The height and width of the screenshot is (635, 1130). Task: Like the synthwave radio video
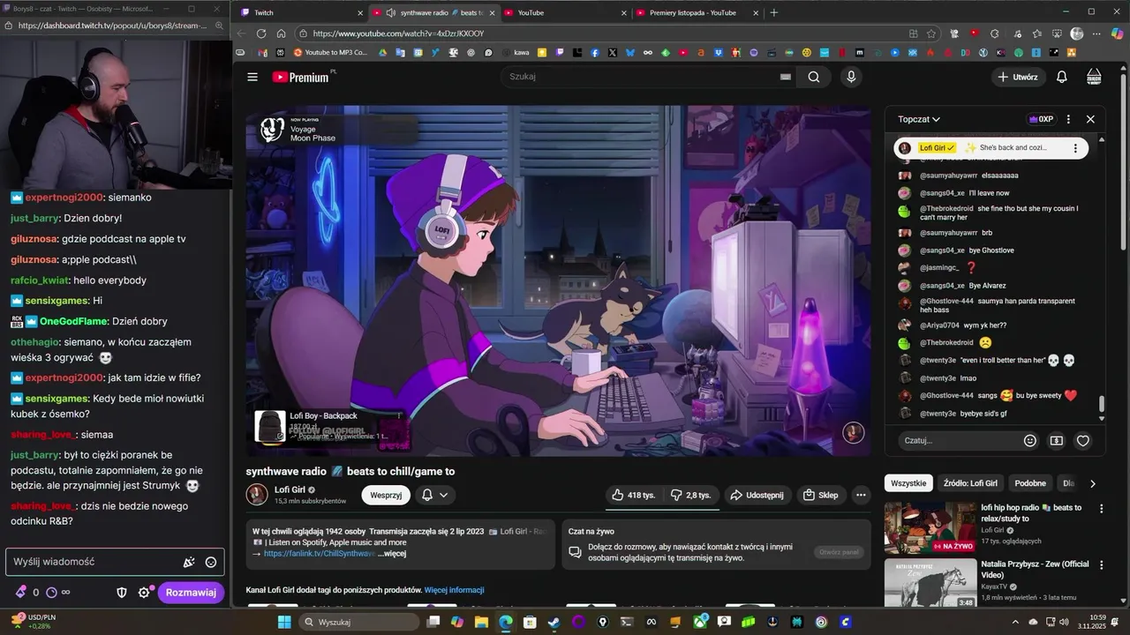coord(634,495)
